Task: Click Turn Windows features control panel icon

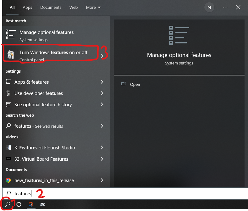Action: (11, 54)
